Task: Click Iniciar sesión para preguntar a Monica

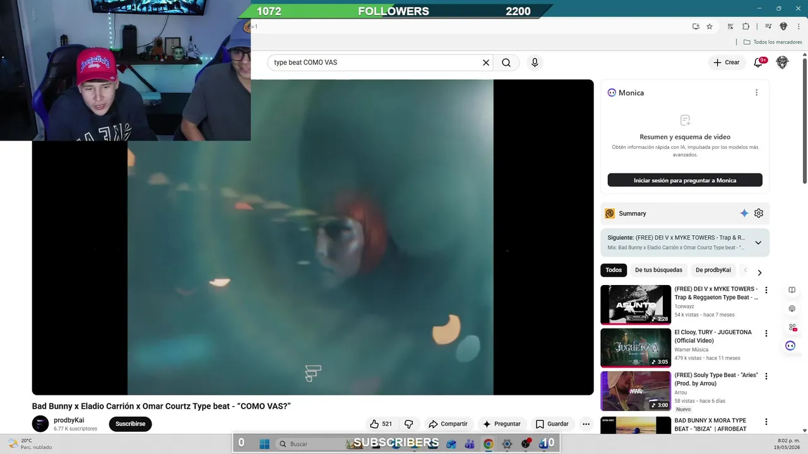Action: (x=685, y=180)
